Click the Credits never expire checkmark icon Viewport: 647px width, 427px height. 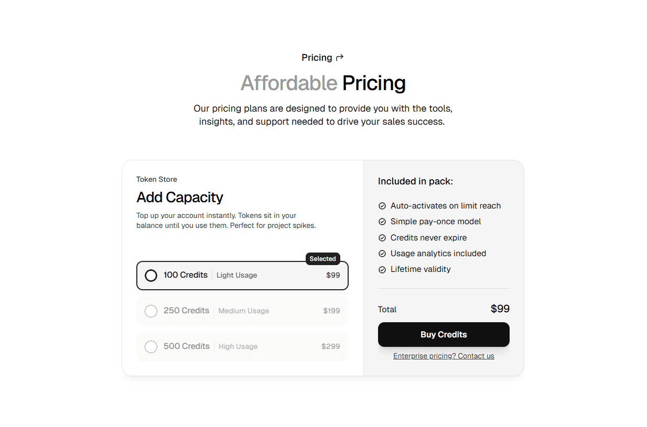[382, 237]
